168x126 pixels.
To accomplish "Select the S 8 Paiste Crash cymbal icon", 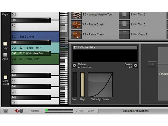I will (76, 34).
